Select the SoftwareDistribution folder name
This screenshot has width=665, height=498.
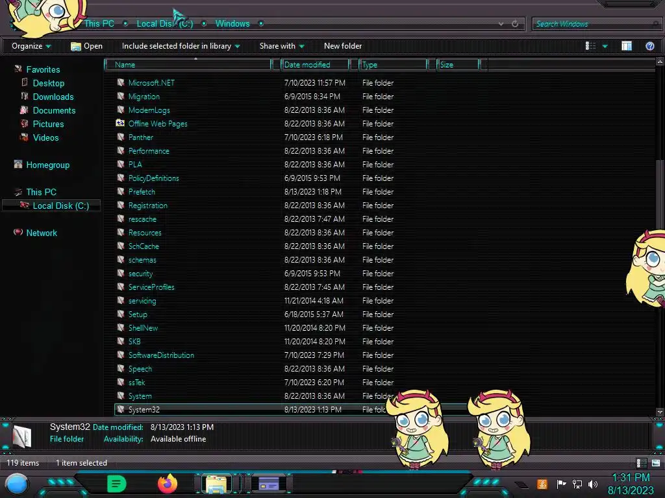pyautogui.click(x=161, y=355)
